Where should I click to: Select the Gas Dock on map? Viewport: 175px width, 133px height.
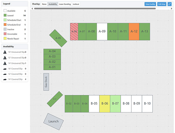click(x=46, y=82)
